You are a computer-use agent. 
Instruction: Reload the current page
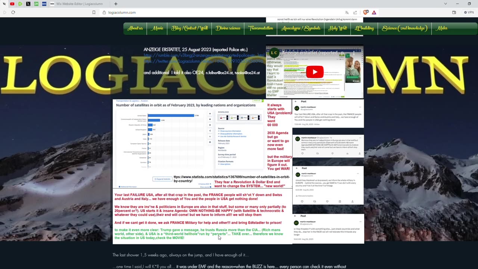tap(13, 12)
